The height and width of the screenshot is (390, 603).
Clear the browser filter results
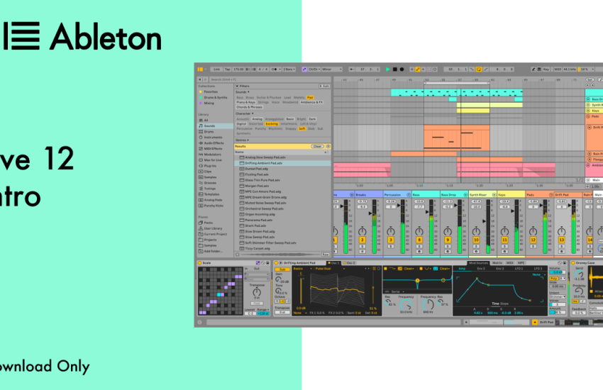coord(317,146)
